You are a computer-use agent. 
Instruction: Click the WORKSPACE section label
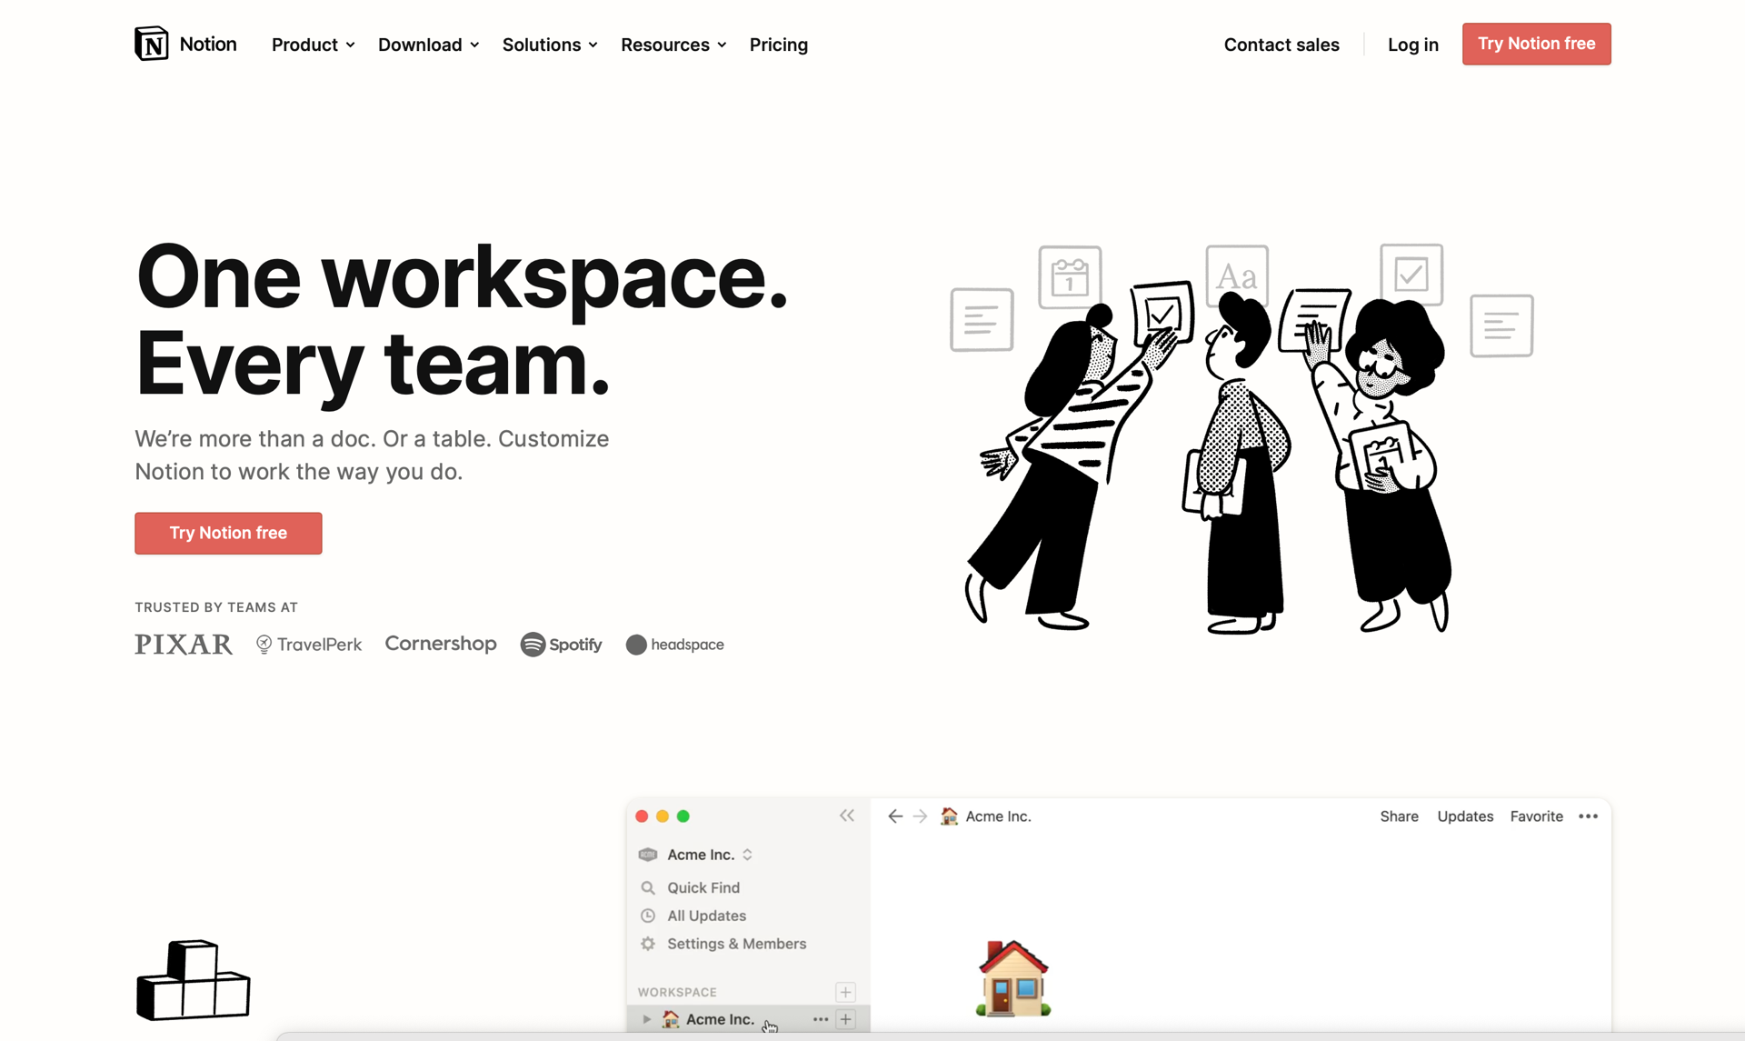677,992
